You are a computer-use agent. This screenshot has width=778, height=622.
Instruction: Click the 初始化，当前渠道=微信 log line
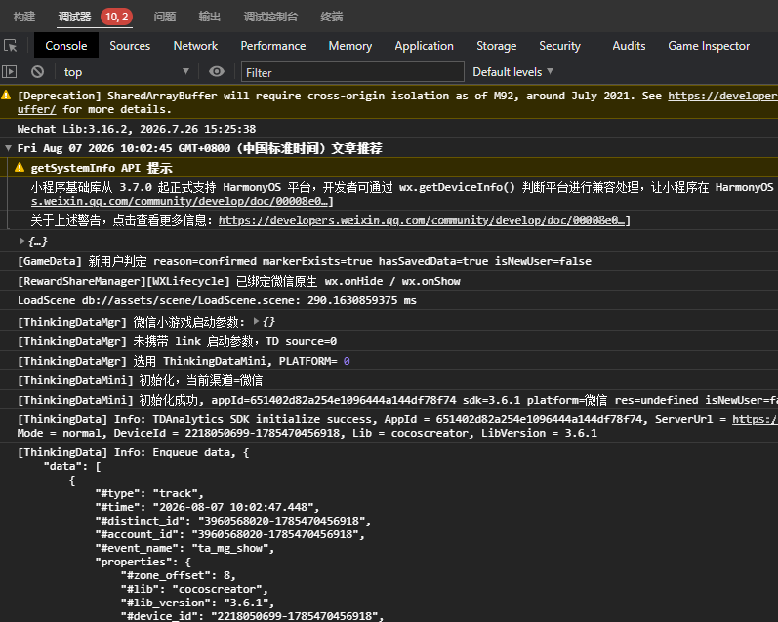pyautogui.click(x=140, y=380)
